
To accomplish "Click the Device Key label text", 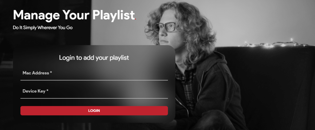I will [x=34, y=91].
